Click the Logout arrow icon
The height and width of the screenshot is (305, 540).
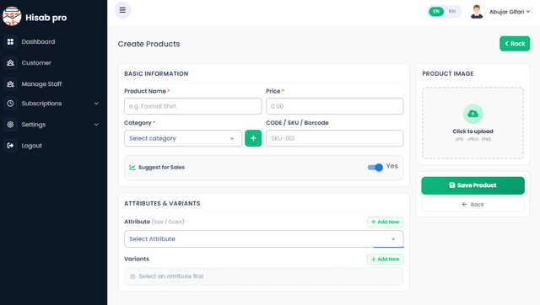[x=10, y=146]
